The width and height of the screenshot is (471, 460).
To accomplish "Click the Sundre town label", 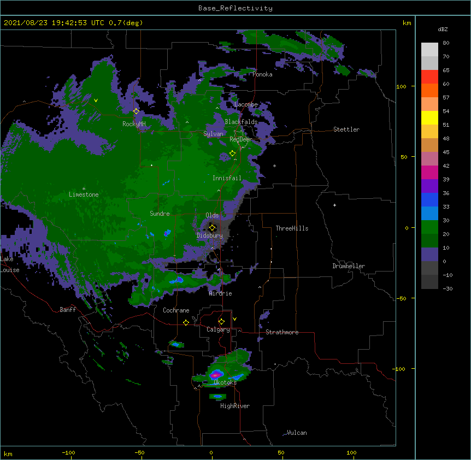I will pyautogui.click(x=160, y=214).
